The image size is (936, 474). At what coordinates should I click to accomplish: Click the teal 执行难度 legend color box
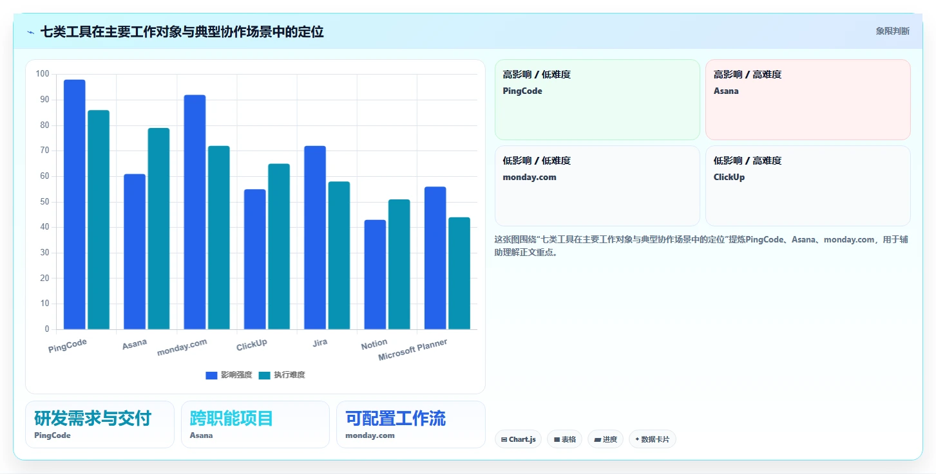coord(264,375)
